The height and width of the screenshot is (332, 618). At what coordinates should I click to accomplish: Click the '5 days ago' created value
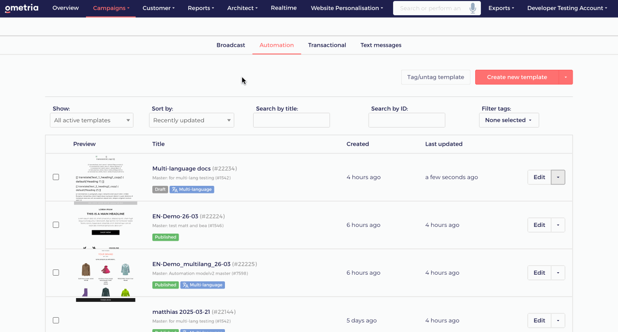[x=362, y=321]
